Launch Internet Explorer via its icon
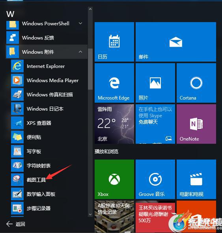The image size is (222, 233). (x=17, y=66)
